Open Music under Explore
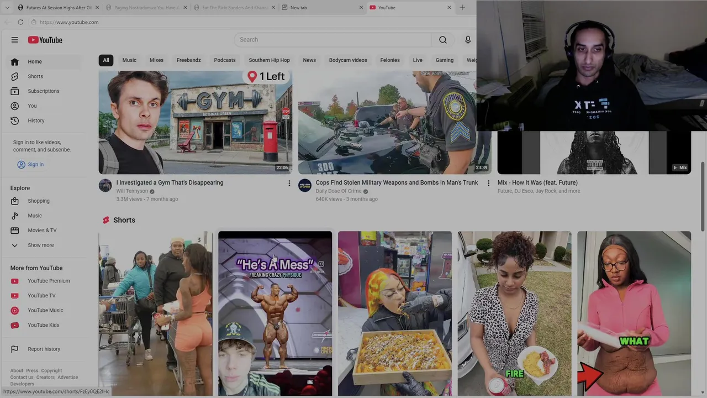 (44, 216)
